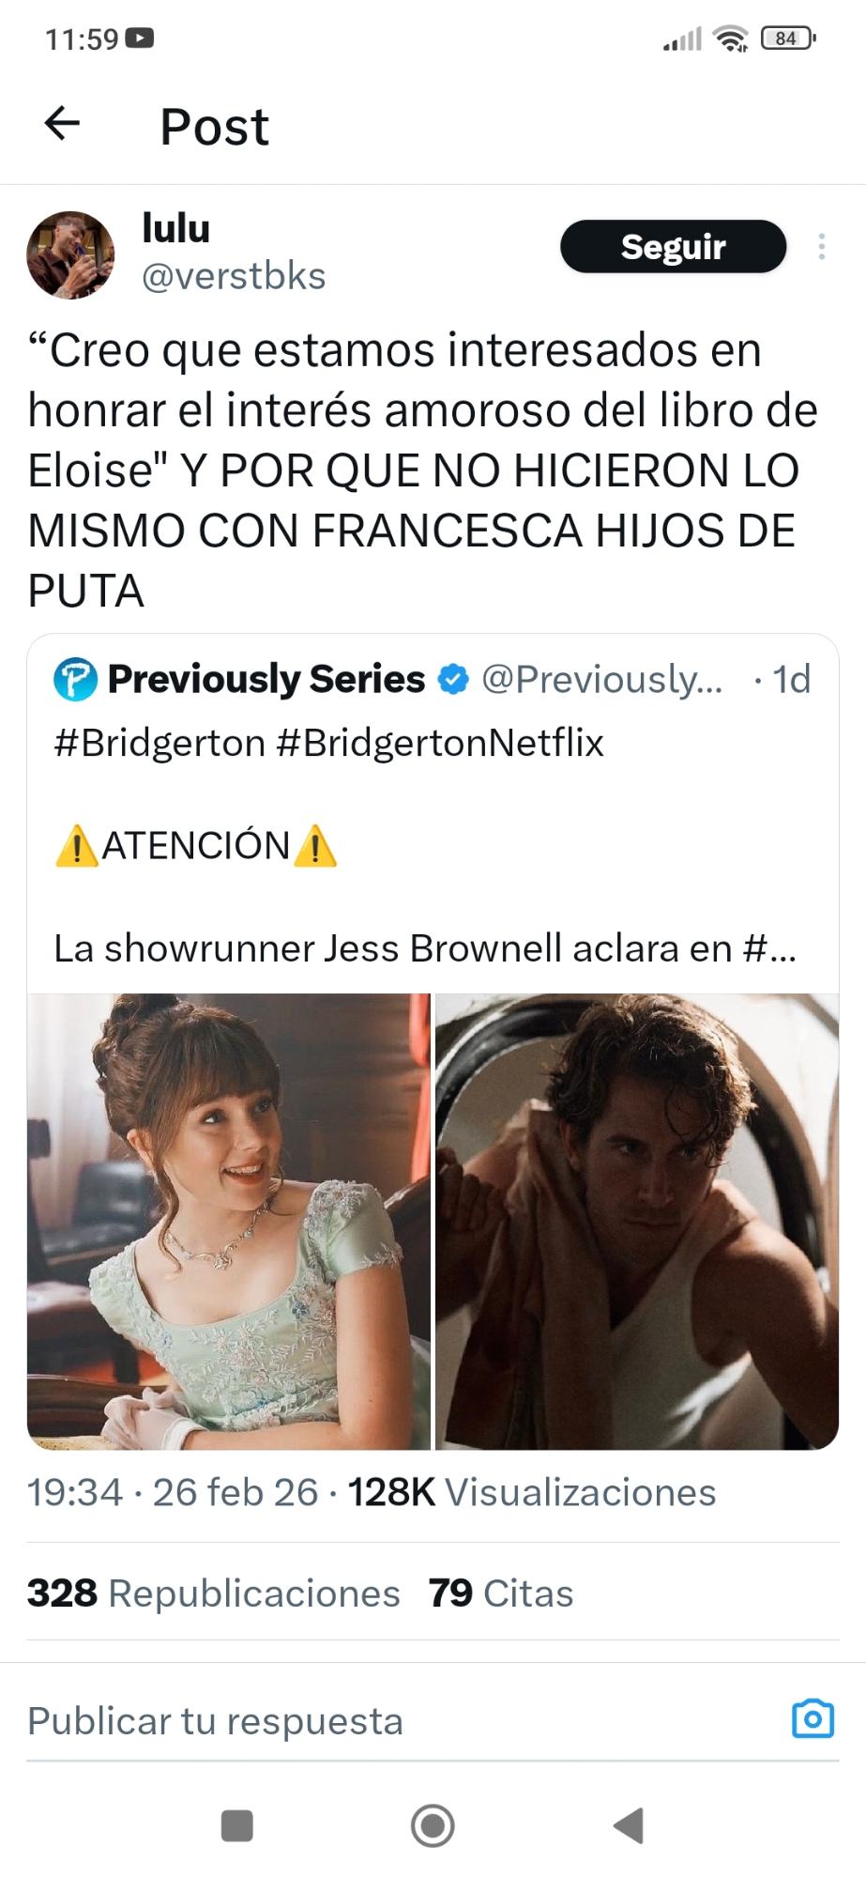Expand the truncated quoted post text

(425, 948)
